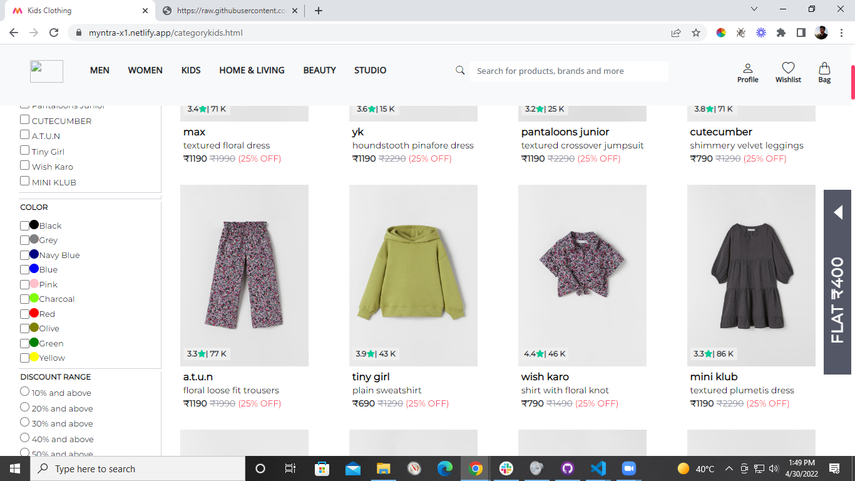This screenshot has width=855, height=481.
Task: Show hidden icons in the system tray
Action: click(729, 468)
